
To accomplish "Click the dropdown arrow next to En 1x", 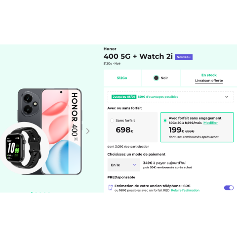I will click(134, 165).
